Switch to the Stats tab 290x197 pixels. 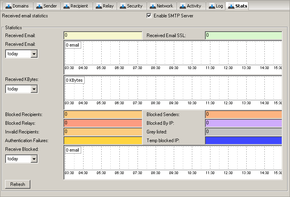(238, 6)
